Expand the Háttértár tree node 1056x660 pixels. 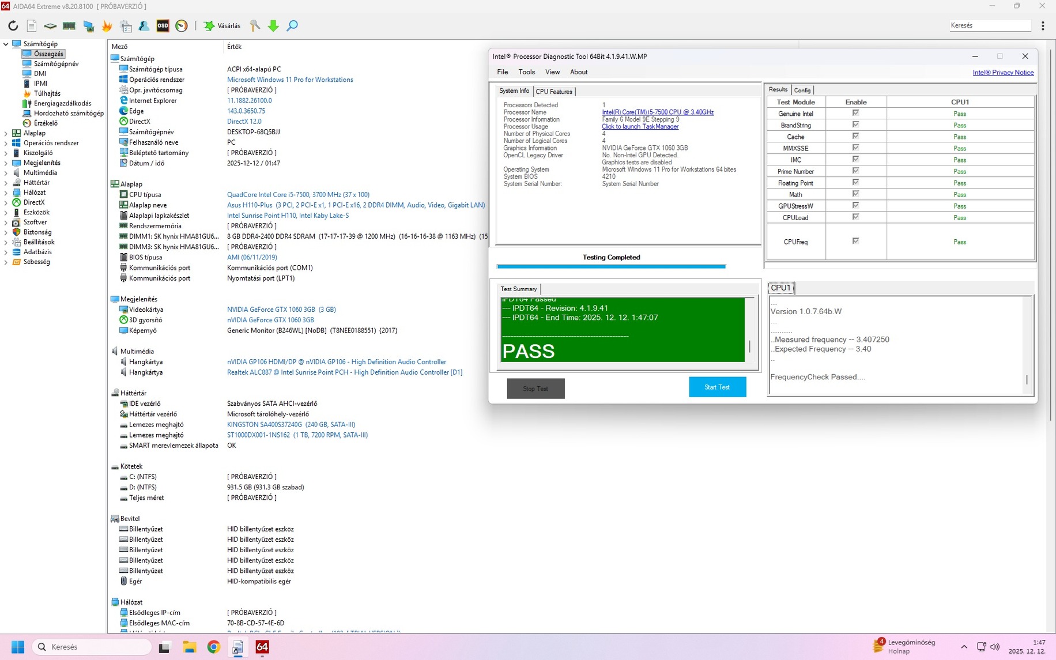(6, 183)
